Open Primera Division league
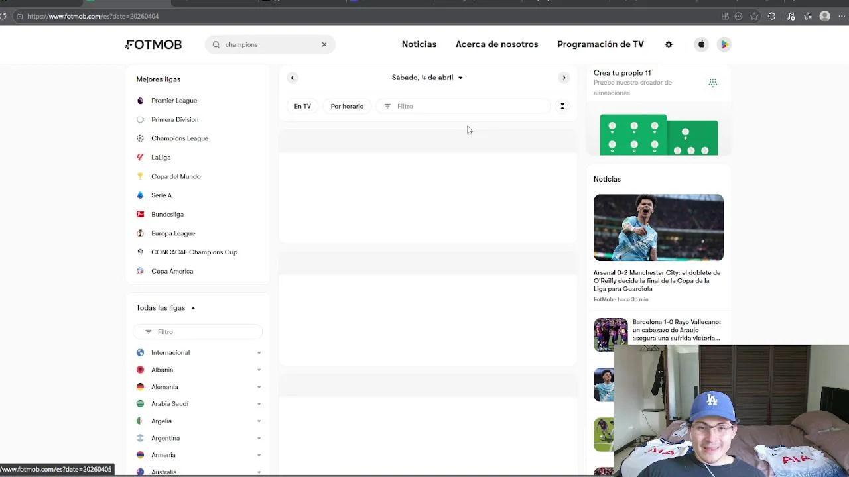The image size is (849, 477). pyautogui.click(x=174, y=119)
